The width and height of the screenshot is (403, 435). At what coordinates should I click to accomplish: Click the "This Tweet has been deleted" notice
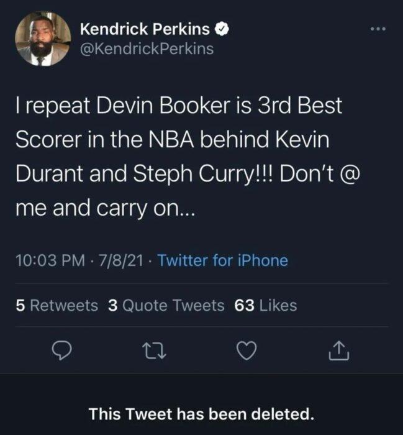[201, 413]
